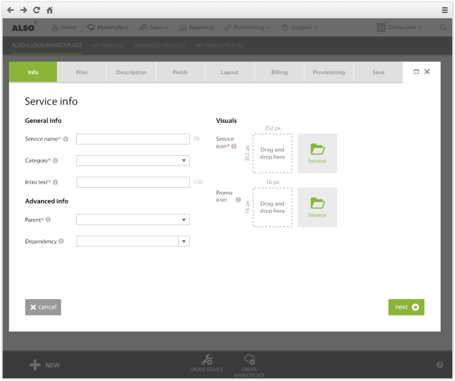The width and height of the screenshot is (455, 381).
Task: Click the info icon beside Service name
Action: [x=66, y=139]
